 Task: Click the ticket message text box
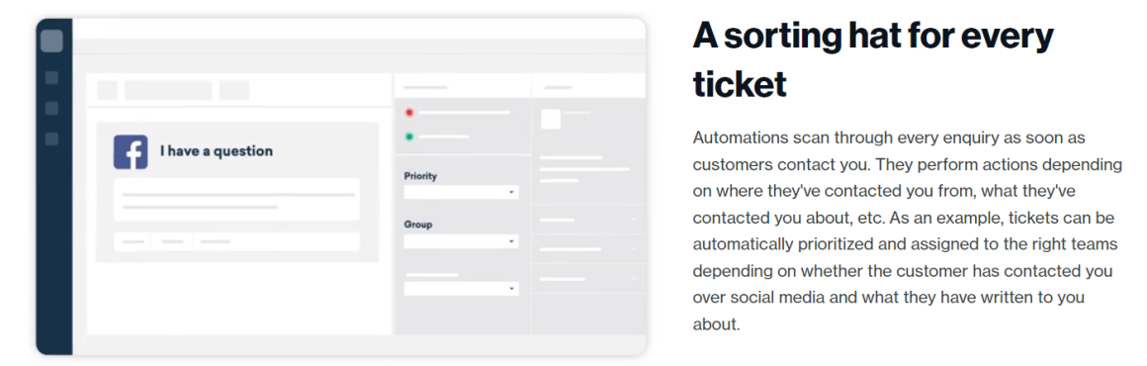(236, 200)
